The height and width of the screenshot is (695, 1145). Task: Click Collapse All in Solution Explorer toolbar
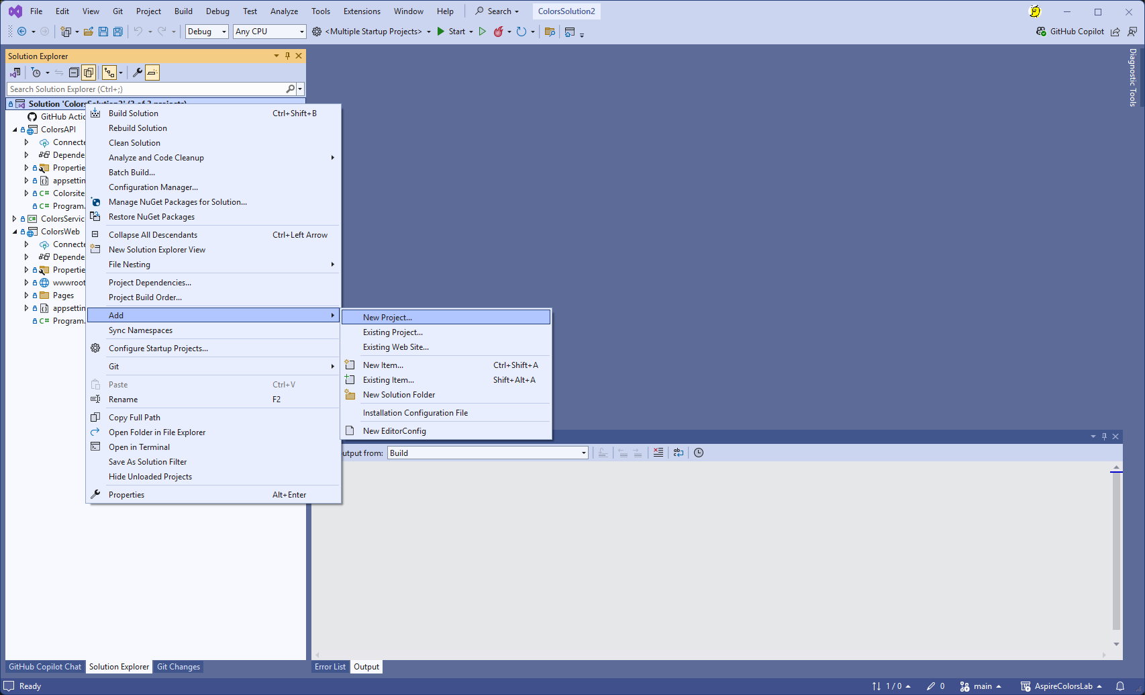point(74,73)
